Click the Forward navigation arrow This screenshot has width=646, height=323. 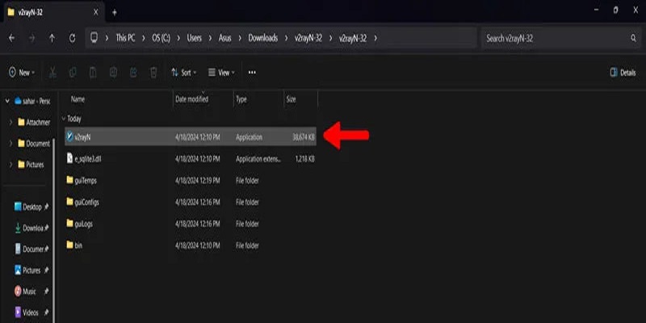point(31,38)
